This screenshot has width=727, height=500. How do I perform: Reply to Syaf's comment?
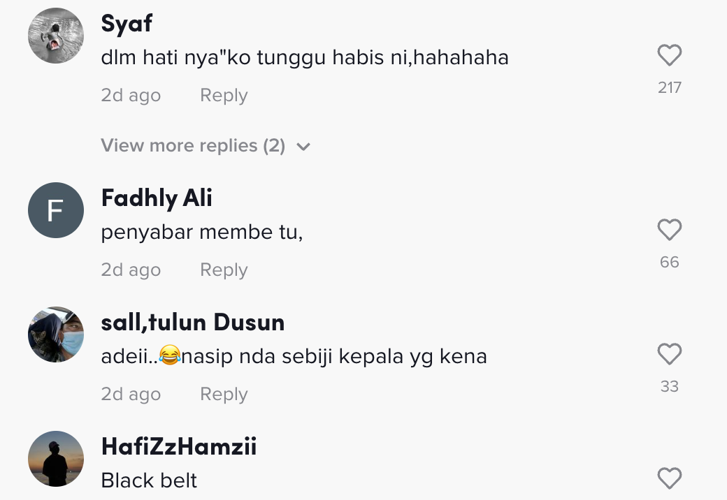[x=224, y=96]
